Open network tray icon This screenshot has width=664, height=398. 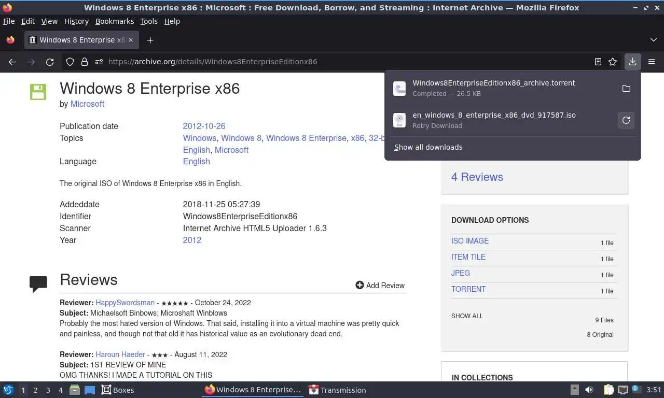click(623, 390)
